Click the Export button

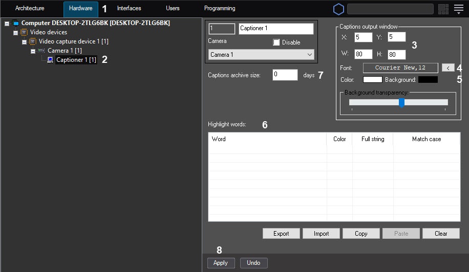(x=281, y=234)
